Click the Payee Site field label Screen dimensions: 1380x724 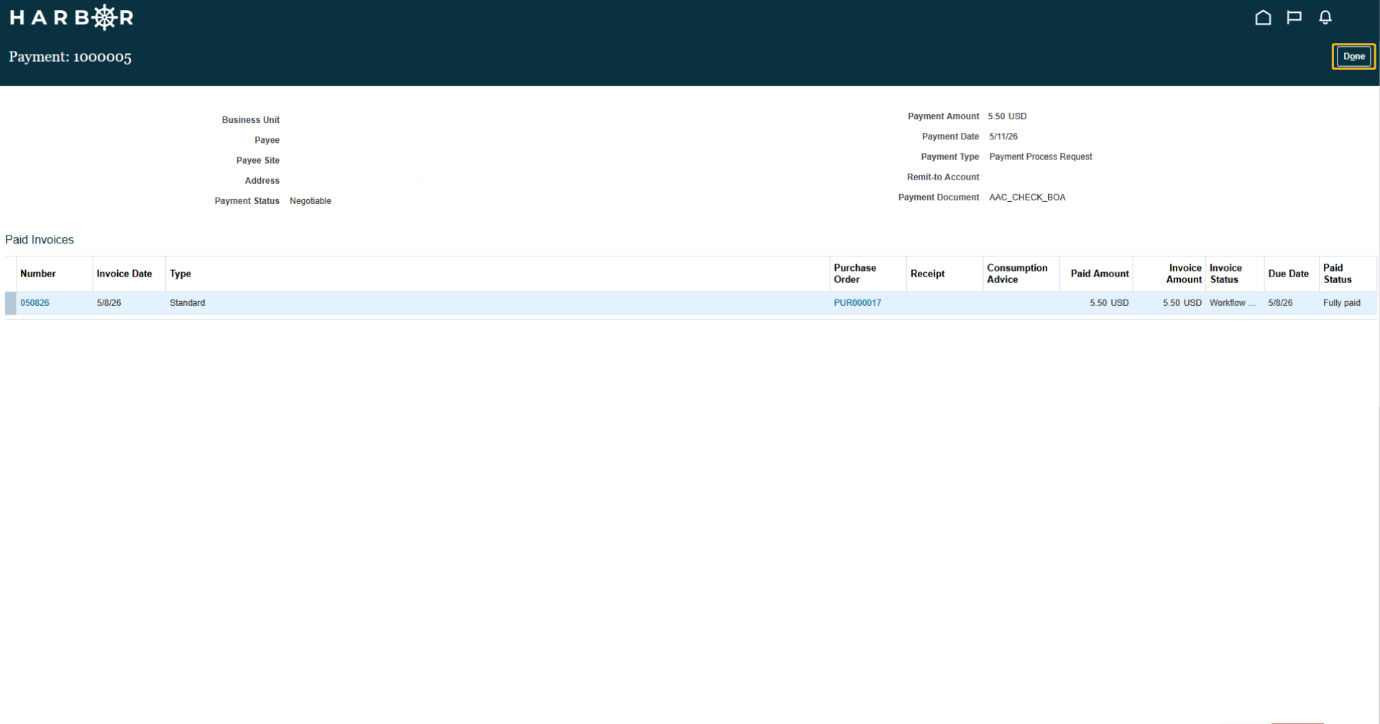(x=257, y=160)
